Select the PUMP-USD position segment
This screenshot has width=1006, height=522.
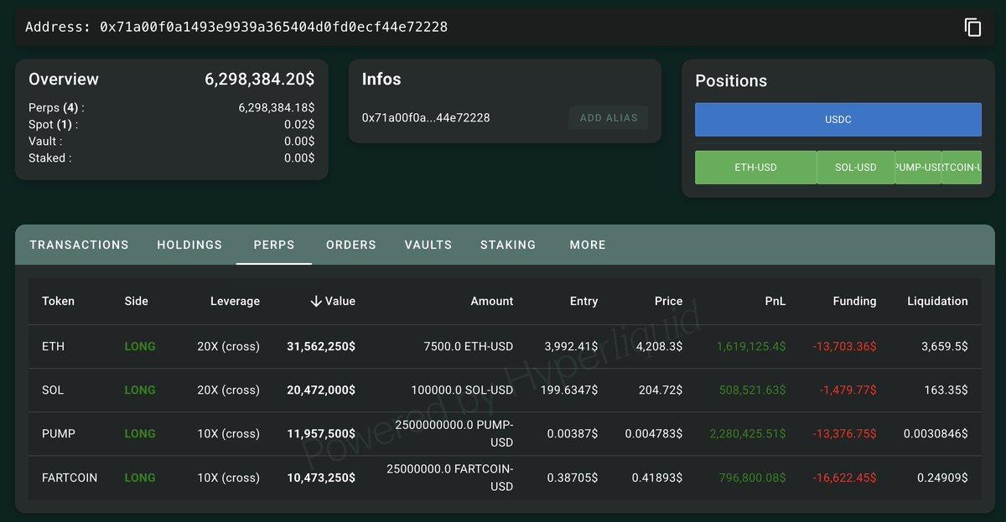(918, 168)
